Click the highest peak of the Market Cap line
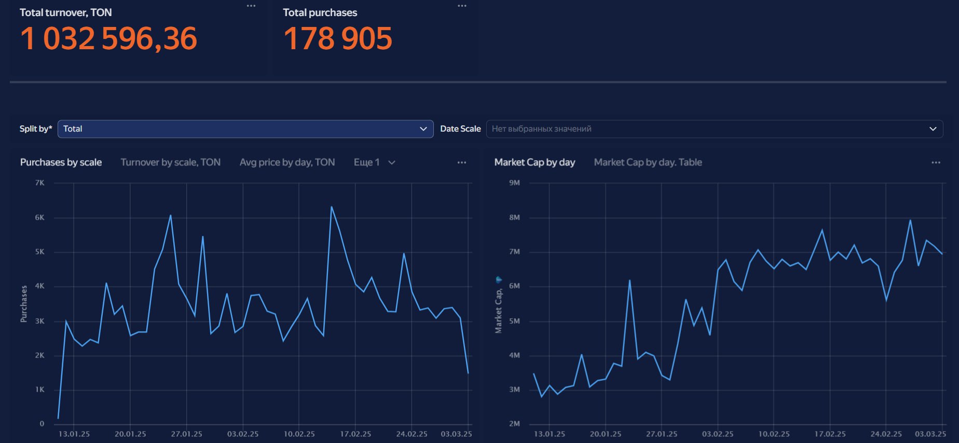 click(910, 221)
